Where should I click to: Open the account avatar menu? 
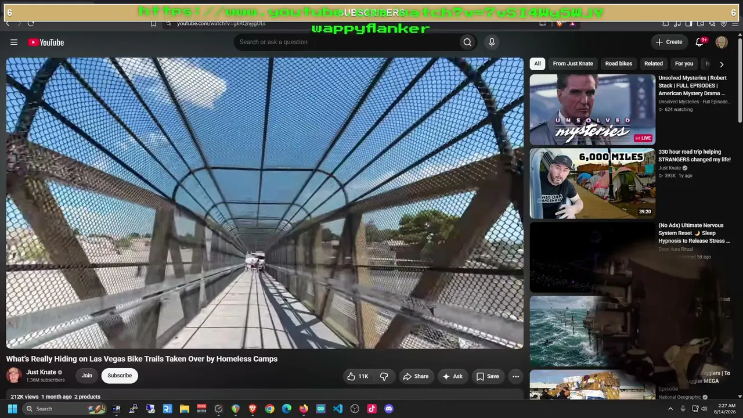(722, 42)
